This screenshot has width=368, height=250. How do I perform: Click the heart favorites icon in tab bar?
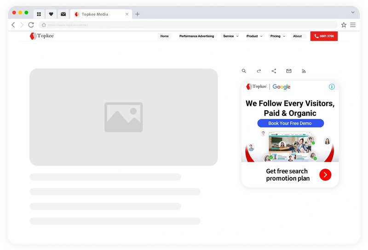pos(51,14)
